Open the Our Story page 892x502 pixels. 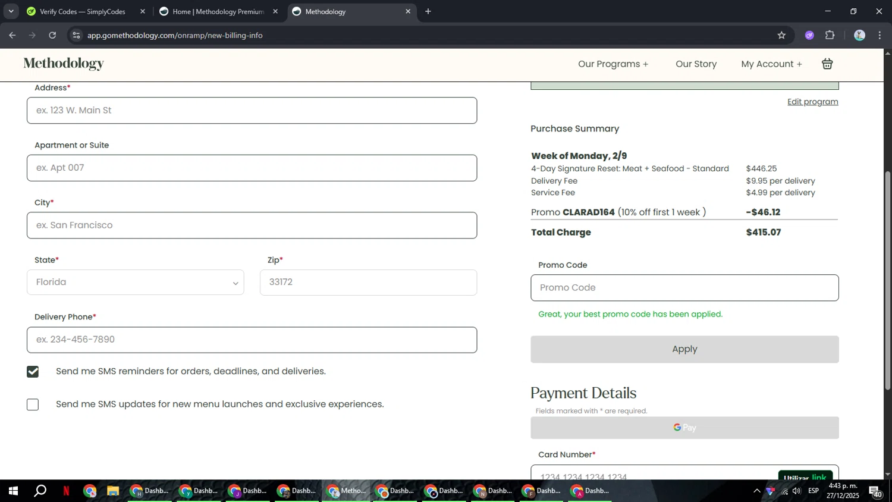click(x=696, y=64)
